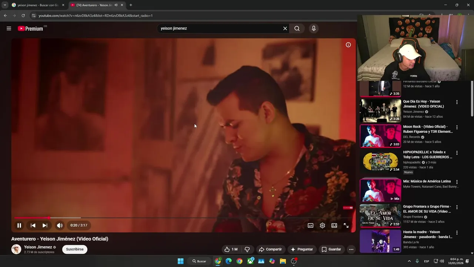Open the Hasta la madre video title

pyautogui.click(x=428, y=234)
